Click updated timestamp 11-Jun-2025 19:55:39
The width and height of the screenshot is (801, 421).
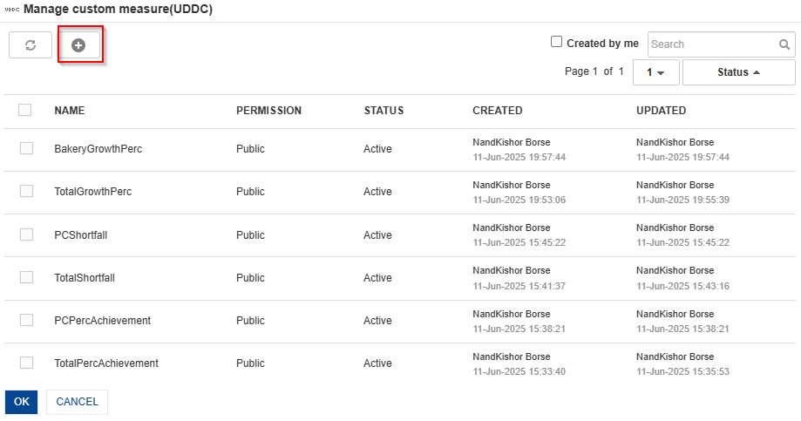(x=683, y=200)
